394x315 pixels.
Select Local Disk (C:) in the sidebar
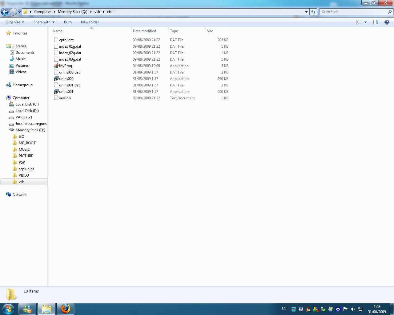pyautogui.click(x=27, y=104)
